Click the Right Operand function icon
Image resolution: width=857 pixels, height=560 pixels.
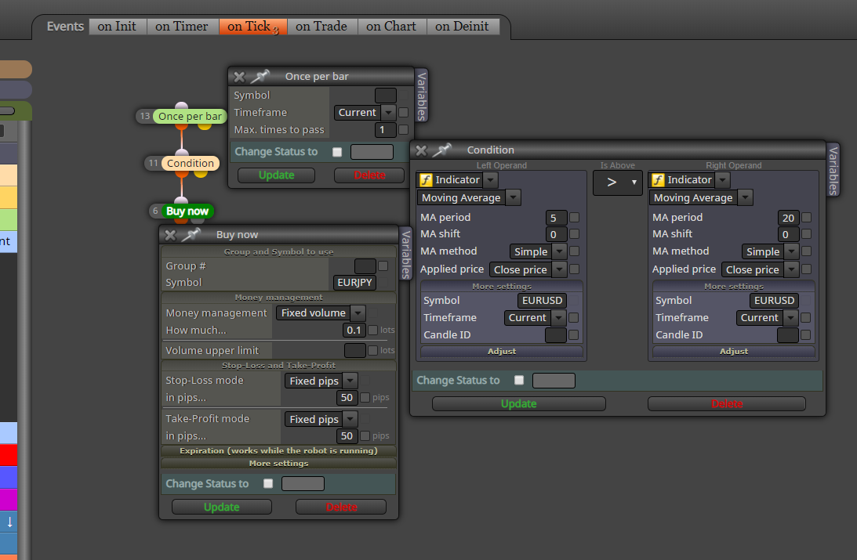click(658, 179)
